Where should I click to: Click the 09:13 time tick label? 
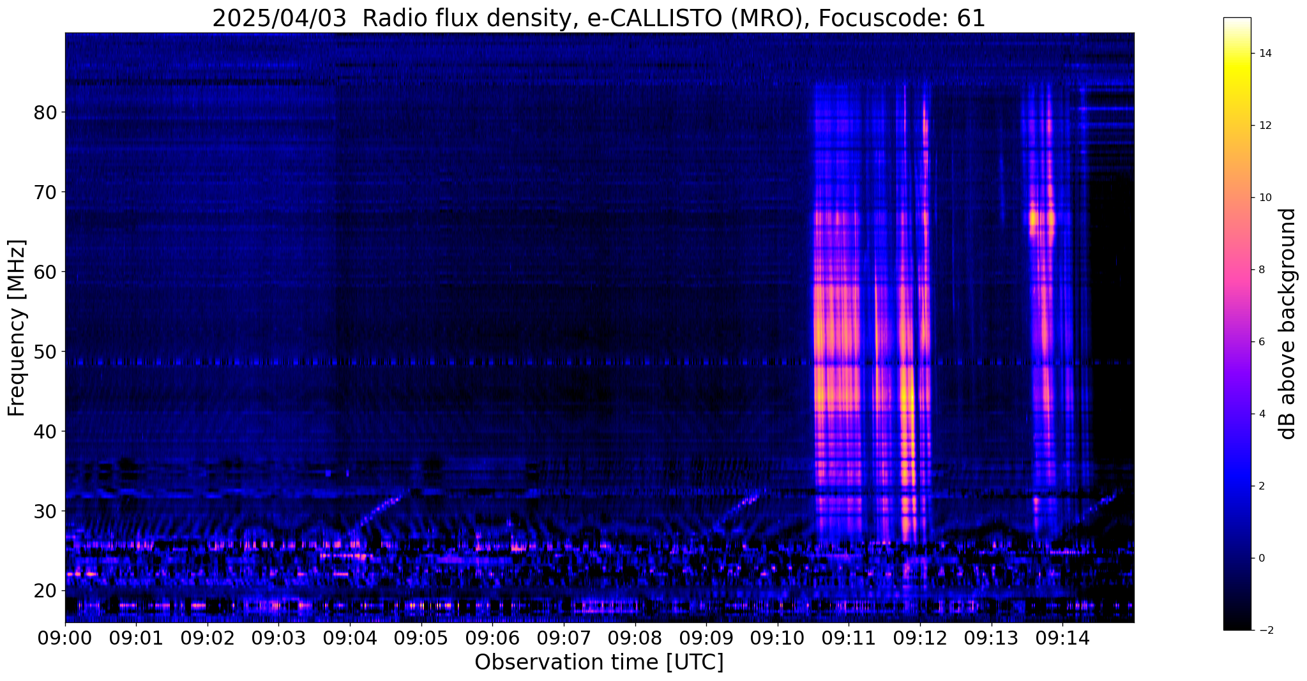pyautogui.click(x=992, y=637)
